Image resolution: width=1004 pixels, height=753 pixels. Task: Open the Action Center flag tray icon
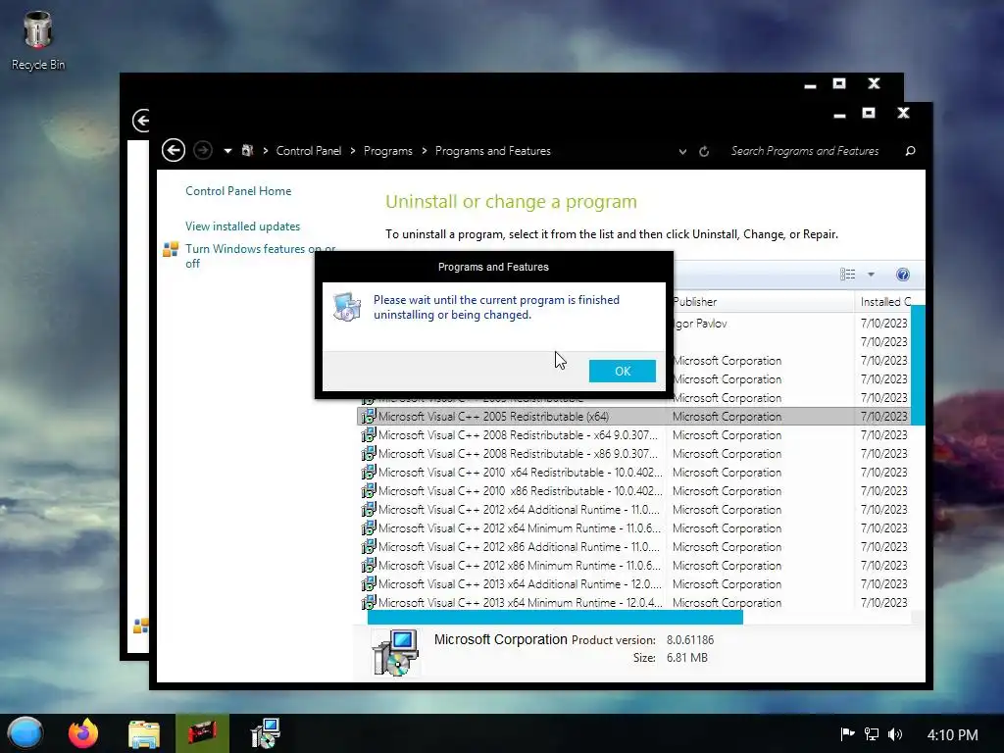(847, 734)
